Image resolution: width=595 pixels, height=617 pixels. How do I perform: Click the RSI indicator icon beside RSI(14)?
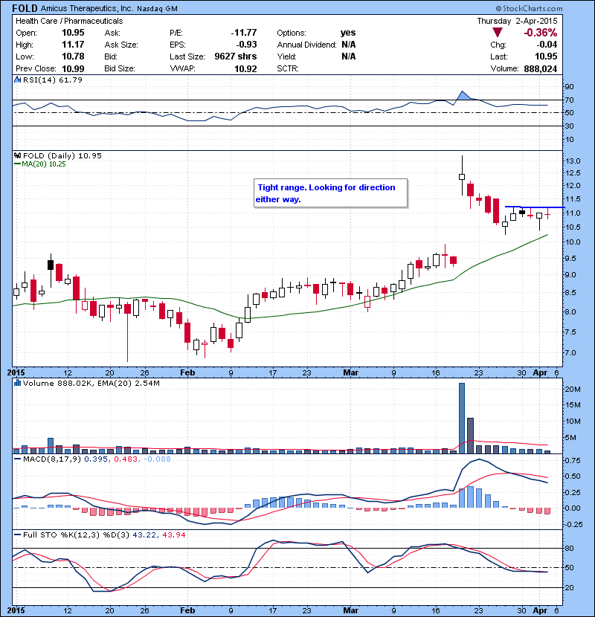click(x=17, y=80)
